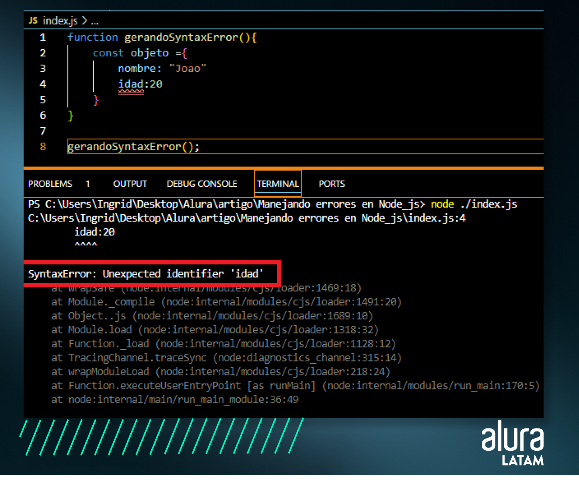Image resolution: width=579 pixels, height=480 pixels.
Task: Click the nombre property on line 3
Action: 137,69
